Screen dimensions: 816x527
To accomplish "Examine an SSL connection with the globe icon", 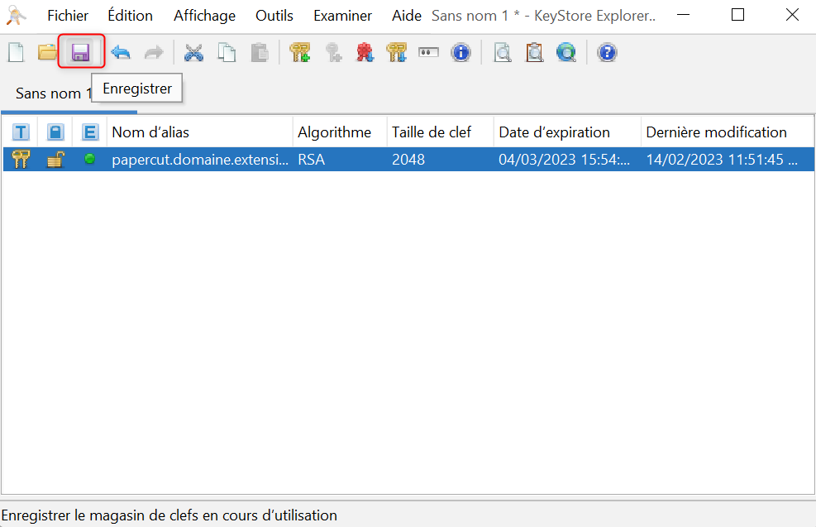I will click(566, 53).
